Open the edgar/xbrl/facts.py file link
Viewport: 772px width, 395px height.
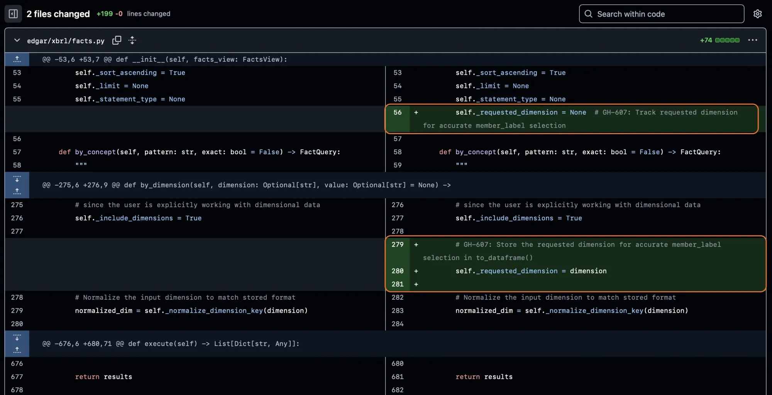coord(66,41)
